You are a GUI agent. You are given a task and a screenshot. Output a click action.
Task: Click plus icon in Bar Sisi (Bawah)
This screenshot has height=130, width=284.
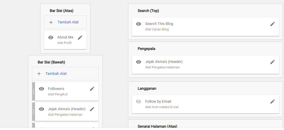click(x=39, y=74)
